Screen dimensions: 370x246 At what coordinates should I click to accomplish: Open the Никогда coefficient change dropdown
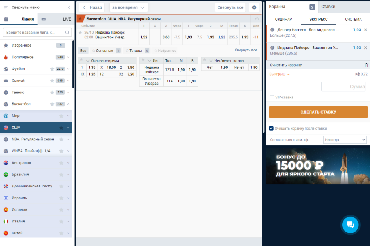(x=345, y=140)
